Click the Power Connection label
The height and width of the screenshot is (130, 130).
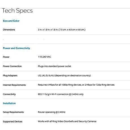(x=12, y=66)
